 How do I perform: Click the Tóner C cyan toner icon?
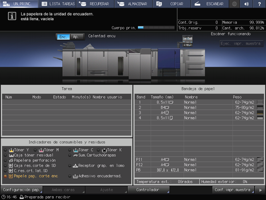pyautogui.click(x=76, y=150)
